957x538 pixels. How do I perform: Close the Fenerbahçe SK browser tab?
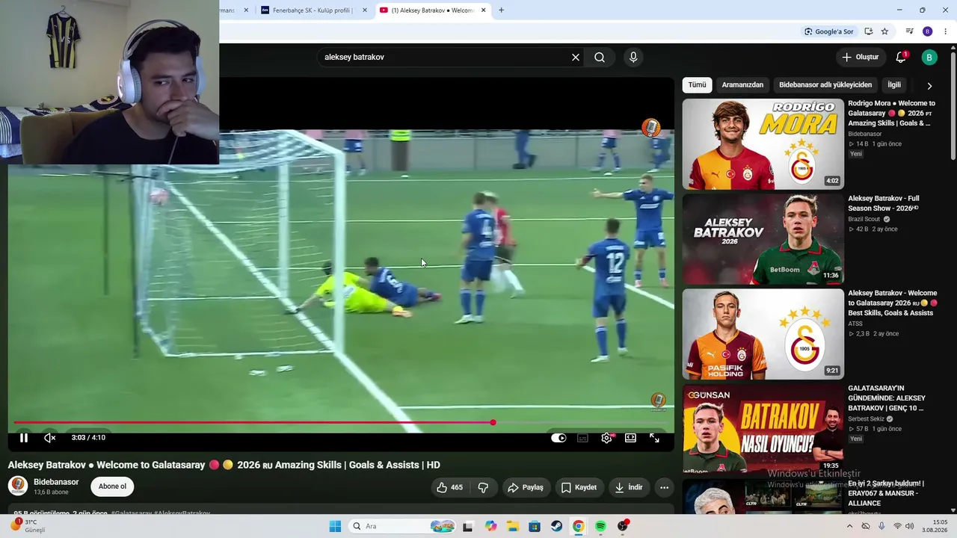[365, 10]
